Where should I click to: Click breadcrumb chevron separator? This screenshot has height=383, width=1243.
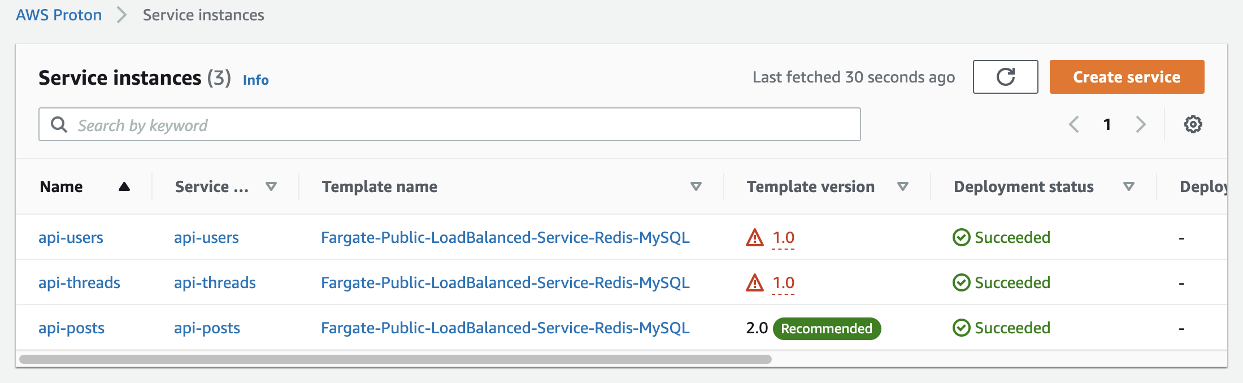[x=121, y=15]
